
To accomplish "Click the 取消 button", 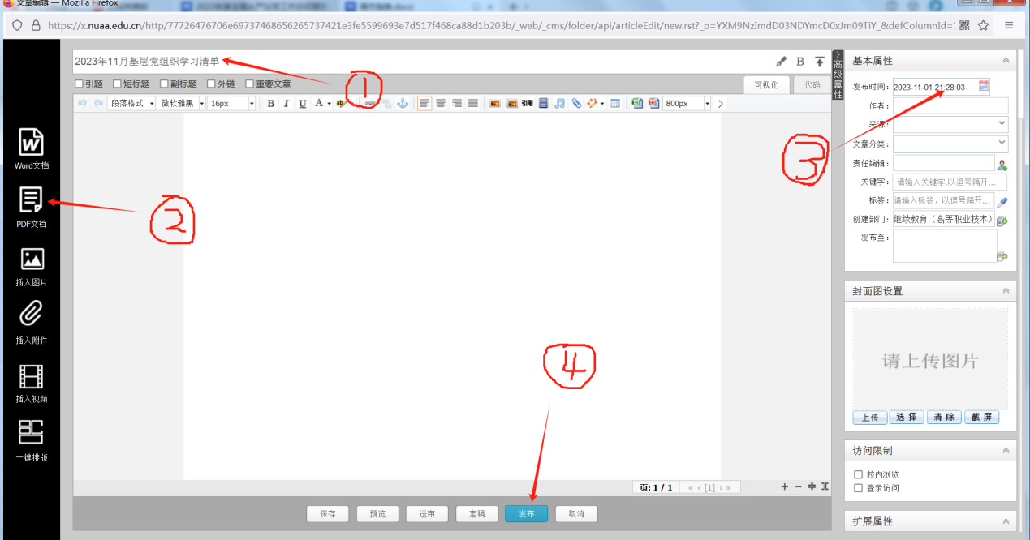I will click(x=576, y=514).
